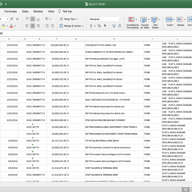Decrease decimal places
This screenshot has width=192, height=192.
pyautogui.click(x=119, y=26)
